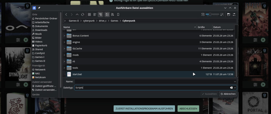Switch to detailed tree view mode

pyautogui.click(x=100, y=15)
